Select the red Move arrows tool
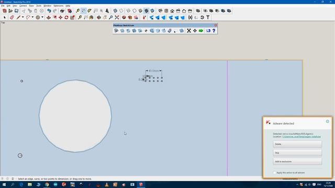This screenshot has width=335, height=188. tap(61, 17)
